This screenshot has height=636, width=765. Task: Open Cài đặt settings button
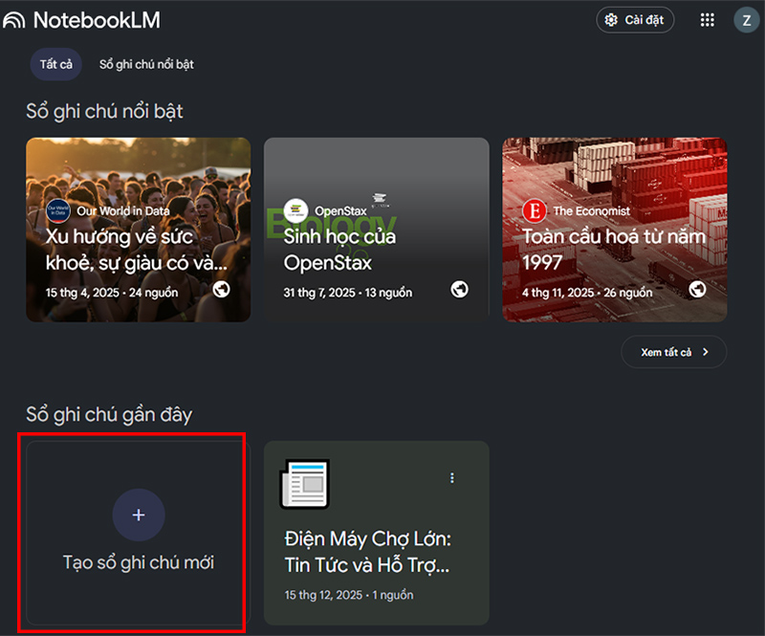tap(635, 20)
